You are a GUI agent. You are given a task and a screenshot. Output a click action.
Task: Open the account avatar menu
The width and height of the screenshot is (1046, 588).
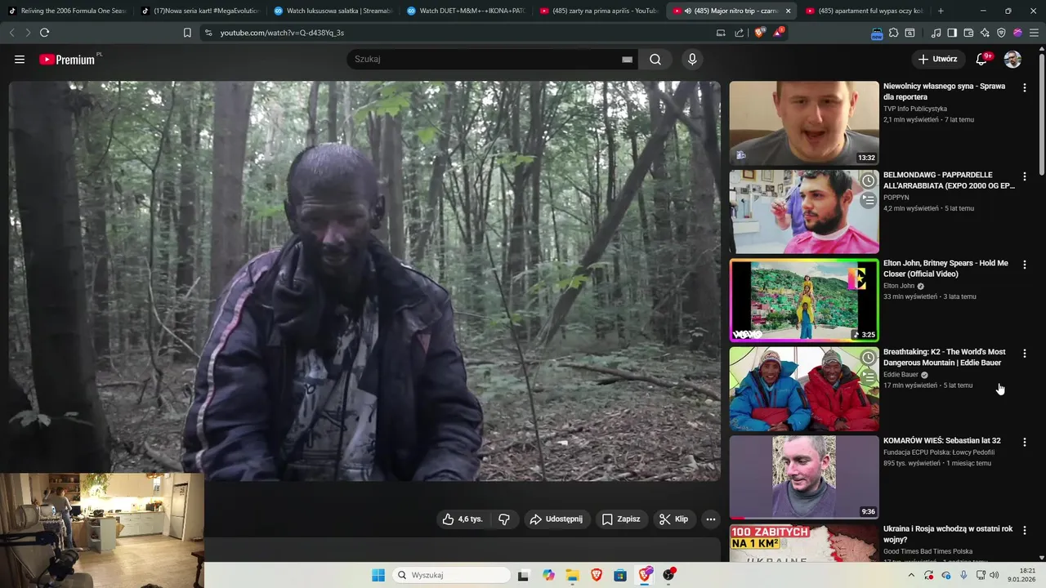click(1012, 60)
